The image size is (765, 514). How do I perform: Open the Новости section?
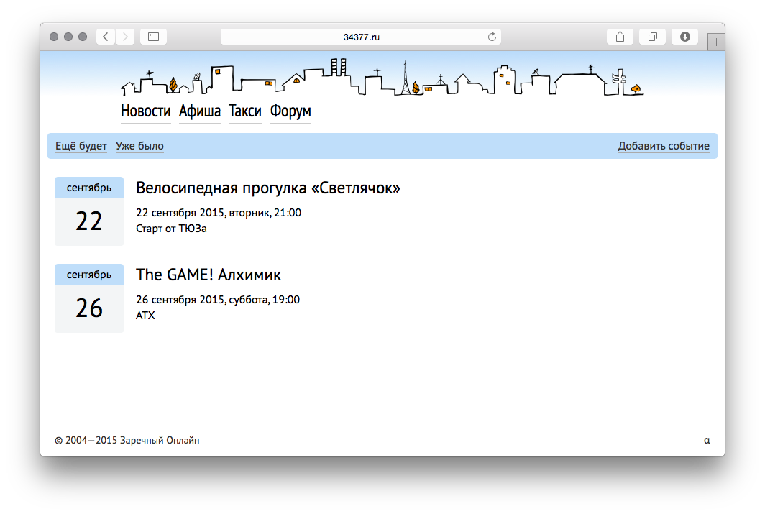coord(145,111)
